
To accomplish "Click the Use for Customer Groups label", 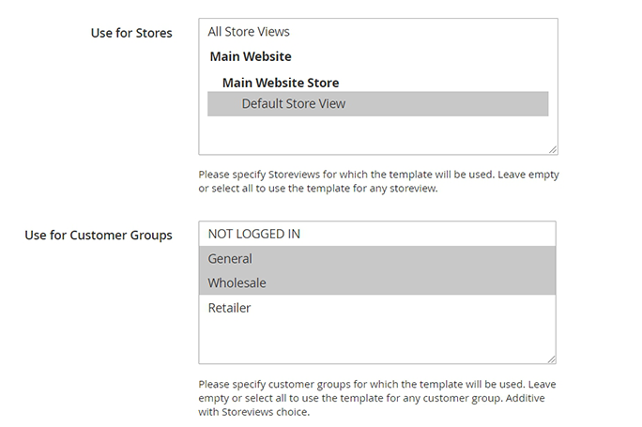I will [99, 235].
